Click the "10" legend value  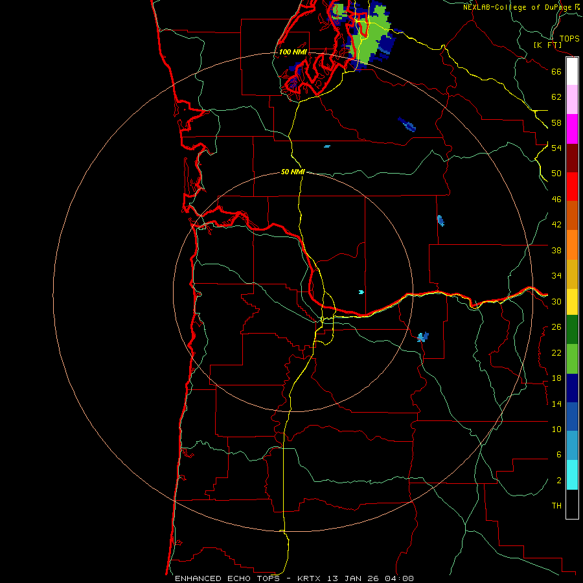[x=556, y=429]
